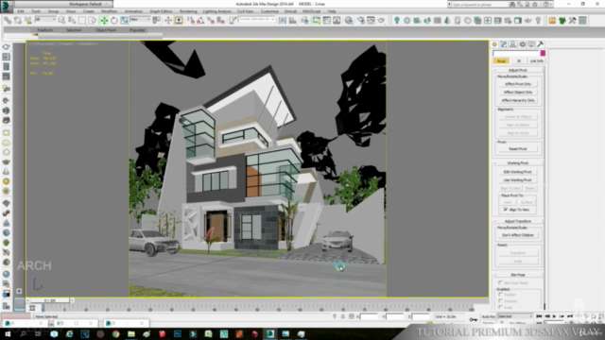Toggle the Auto Key button
This screenshot has width=605, height=340.
point(489,316)
